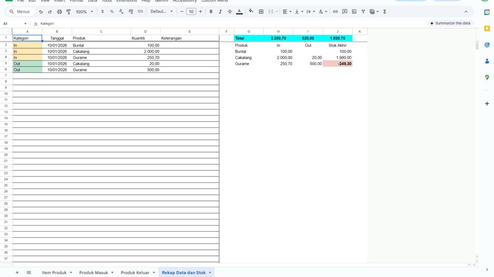The image size is (494, 277).
Task: Switch to the Produk Keluar sheet tab
Action: [x=135, y=273]
